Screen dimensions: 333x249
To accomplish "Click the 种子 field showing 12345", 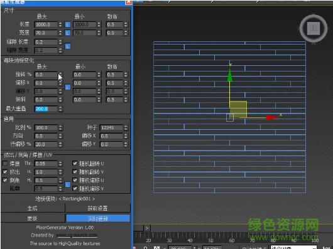I will tap(111, 127).
